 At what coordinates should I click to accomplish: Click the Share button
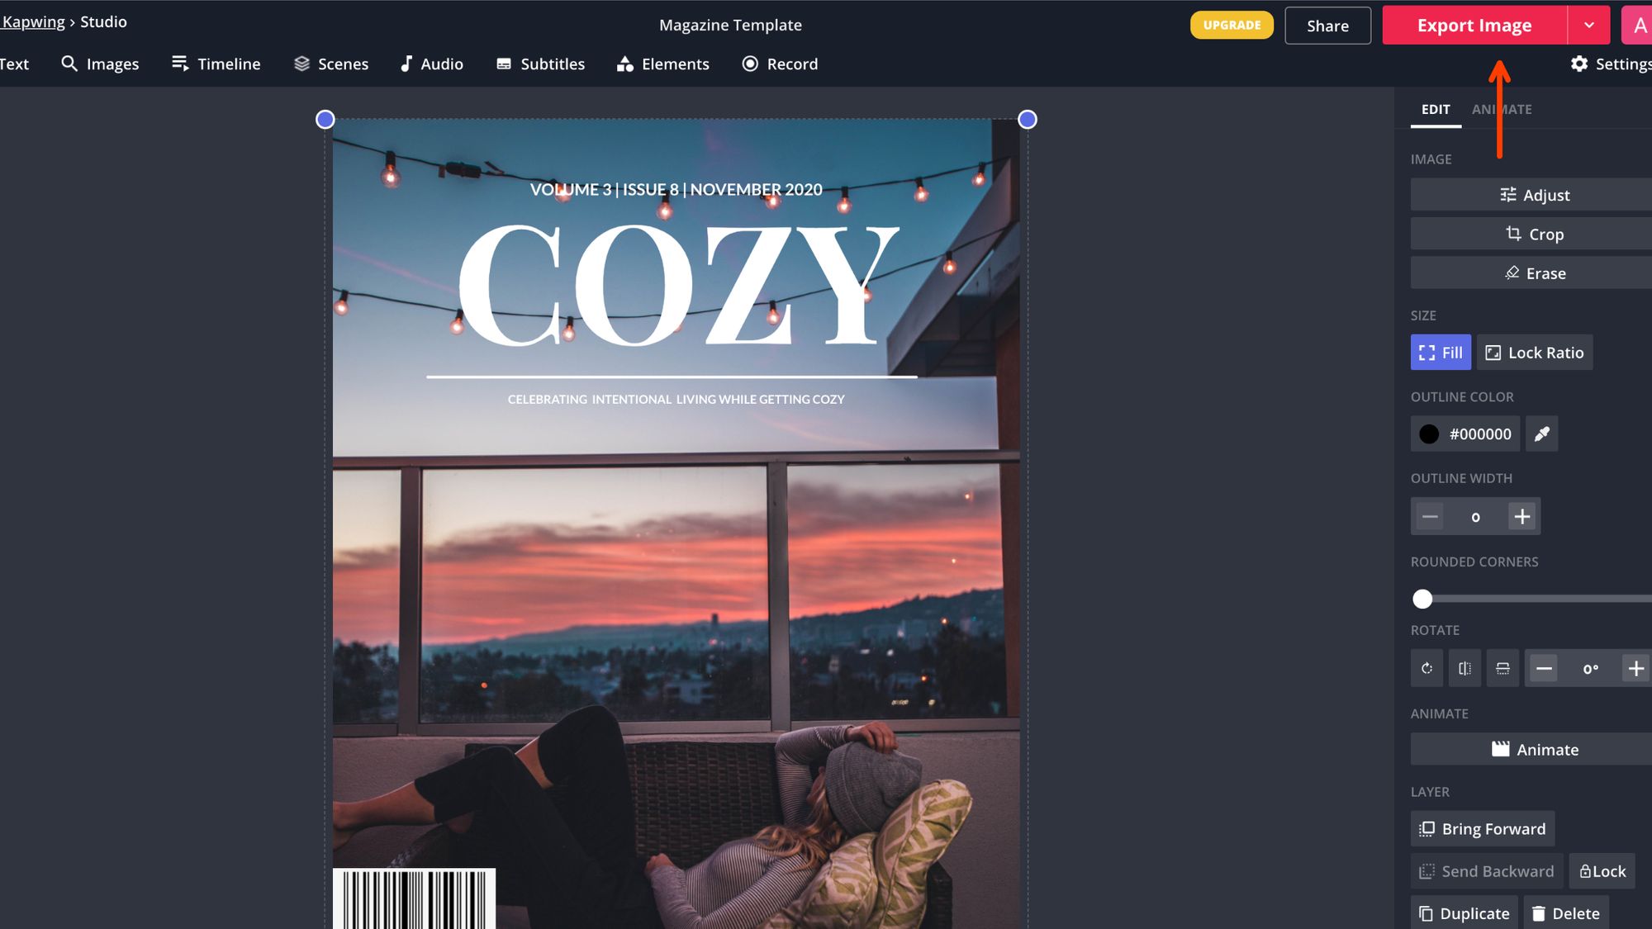coord(1327,26)
